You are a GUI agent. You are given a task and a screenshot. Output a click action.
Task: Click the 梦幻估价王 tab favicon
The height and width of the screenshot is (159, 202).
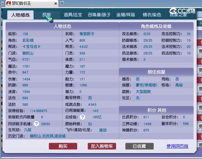click(x=8, y=3)
